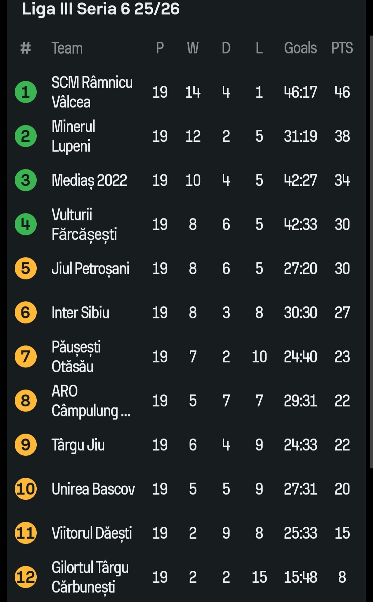Image resolution: width=373 pixels, height=602 pixels.
Task: Sort table by PTS column header
Action: pos(342,48)
